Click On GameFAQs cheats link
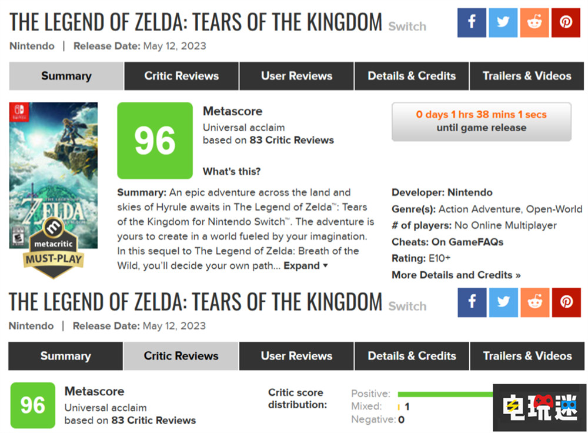This screenshot has height=433, width=588. (x=468, y=242)
